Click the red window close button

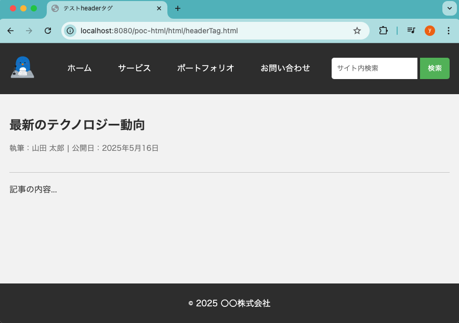(13, 8)
